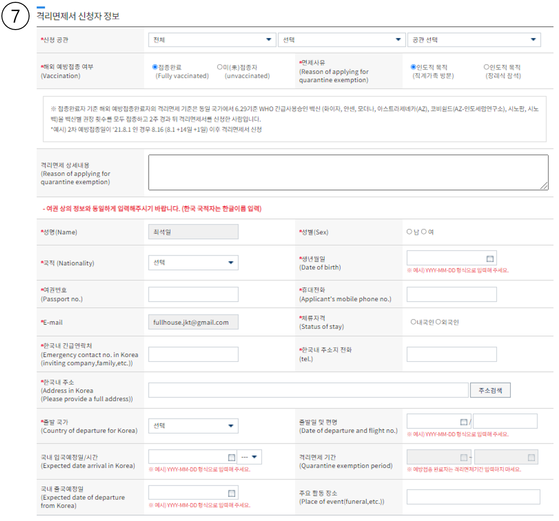
Task: Click quarantine exemption period start calendar icon
Action: 464,458
